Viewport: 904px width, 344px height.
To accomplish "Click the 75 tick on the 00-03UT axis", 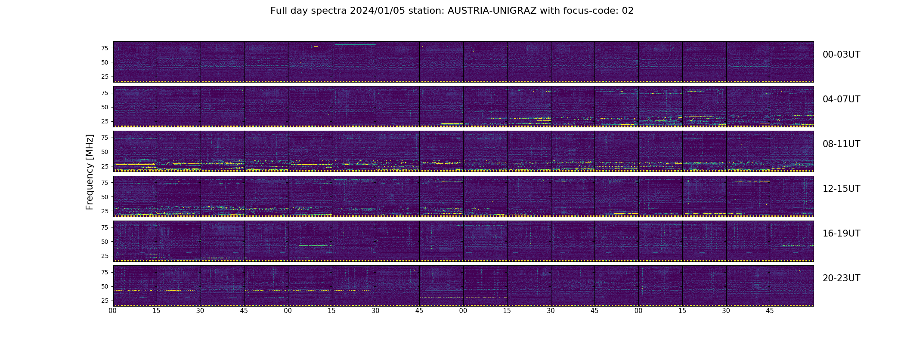I will pos(105,48).
